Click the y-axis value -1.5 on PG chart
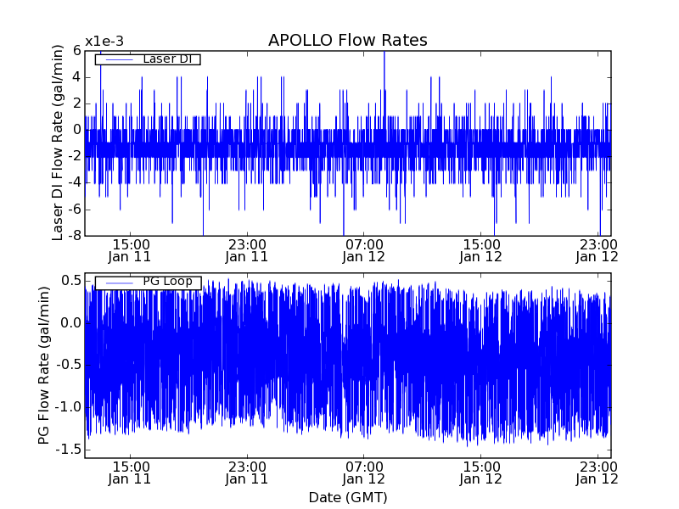This screenshot has height=509, width=679. (x=69, y=450)
